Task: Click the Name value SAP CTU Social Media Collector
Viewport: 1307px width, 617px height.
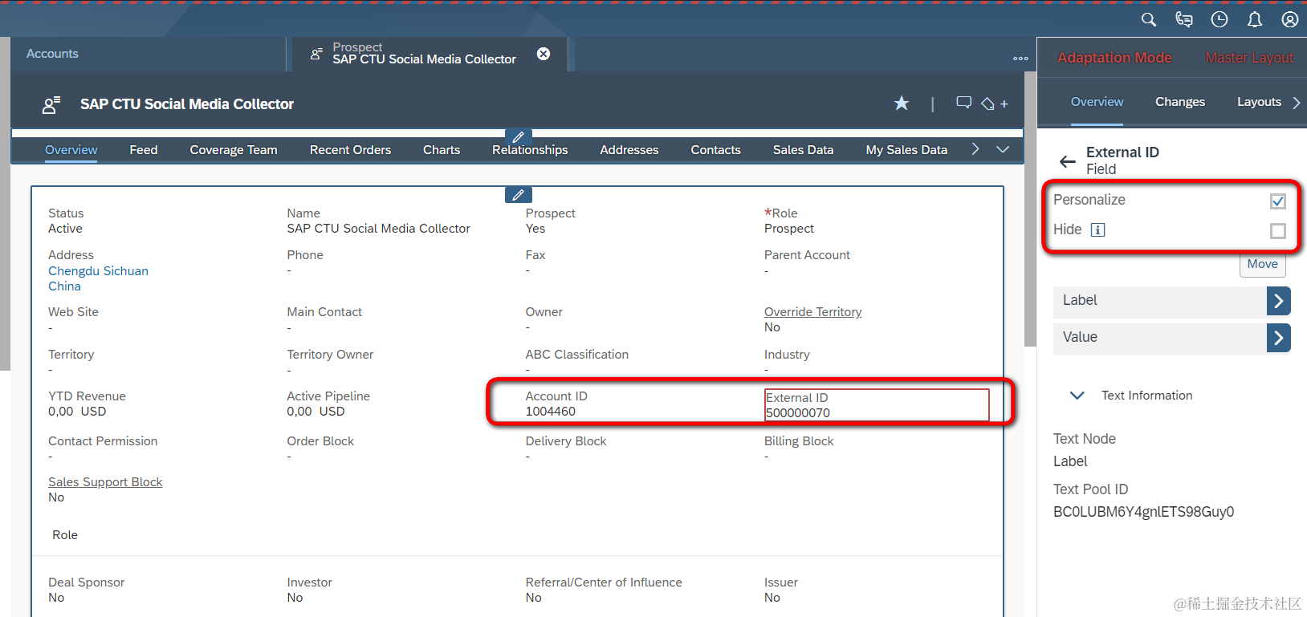Action: click(378, 229)
